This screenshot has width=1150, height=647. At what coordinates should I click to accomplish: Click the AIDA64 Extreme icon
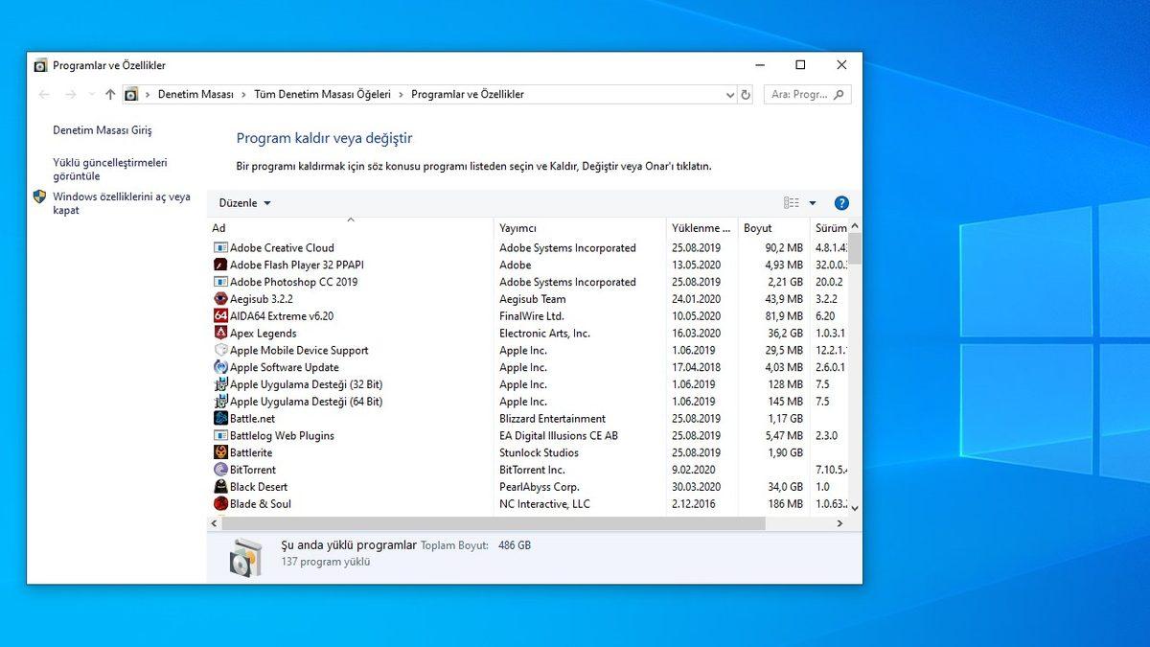click(219, 315)
